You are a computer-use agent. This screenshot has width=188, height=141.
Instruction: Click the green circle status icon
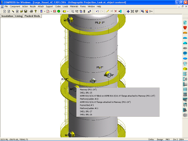pos(59,11)
